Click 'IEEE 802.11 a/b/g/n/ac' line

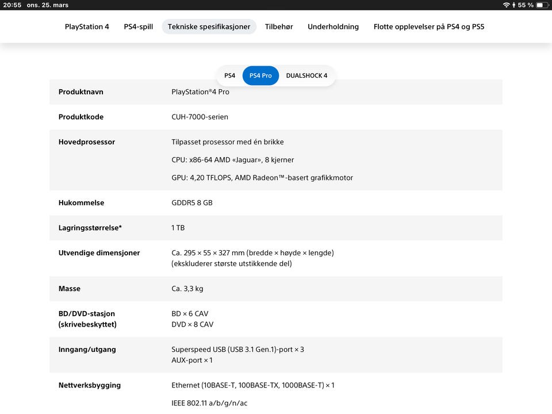click(209, 404)
